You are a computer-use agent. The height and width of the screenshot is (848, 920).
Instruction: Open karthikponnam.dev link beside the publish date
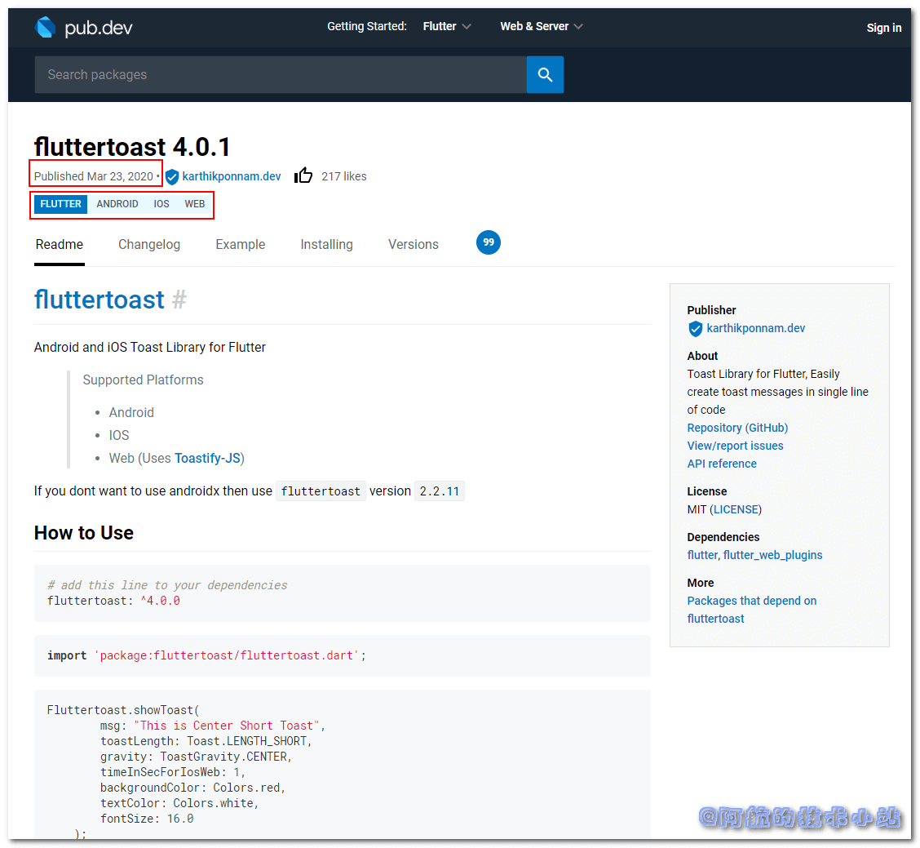pos(231,176)
